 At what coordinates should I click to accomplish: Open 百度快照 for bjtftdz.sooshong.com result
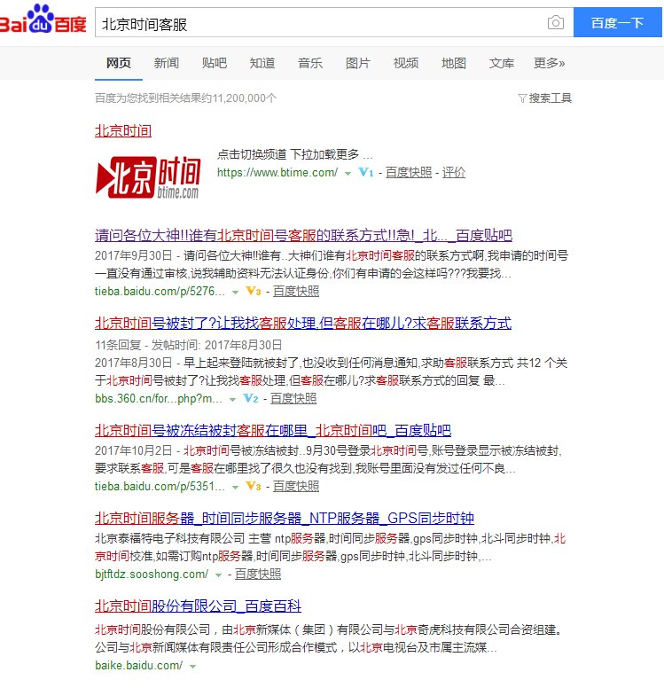tap(258, 575)
